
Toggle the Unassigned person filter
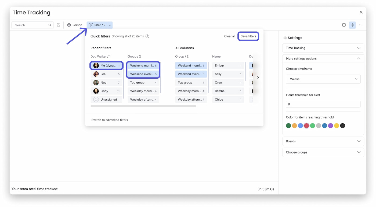[106, 99]
